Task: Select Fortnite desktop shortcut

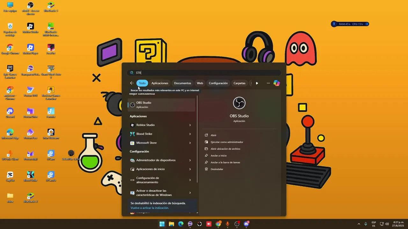Action: [x=51, y=113]
